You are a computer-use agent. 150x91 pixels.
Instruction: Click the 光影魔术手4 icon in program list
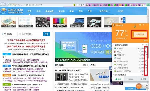[x=115, y=55]
